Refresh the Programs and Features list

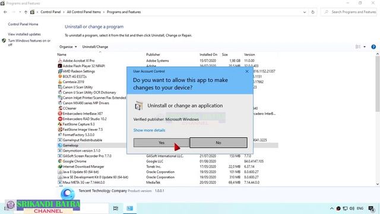(313, 12)
